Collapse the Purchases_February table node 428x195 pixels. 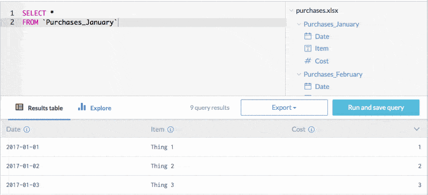coord(299,74)
